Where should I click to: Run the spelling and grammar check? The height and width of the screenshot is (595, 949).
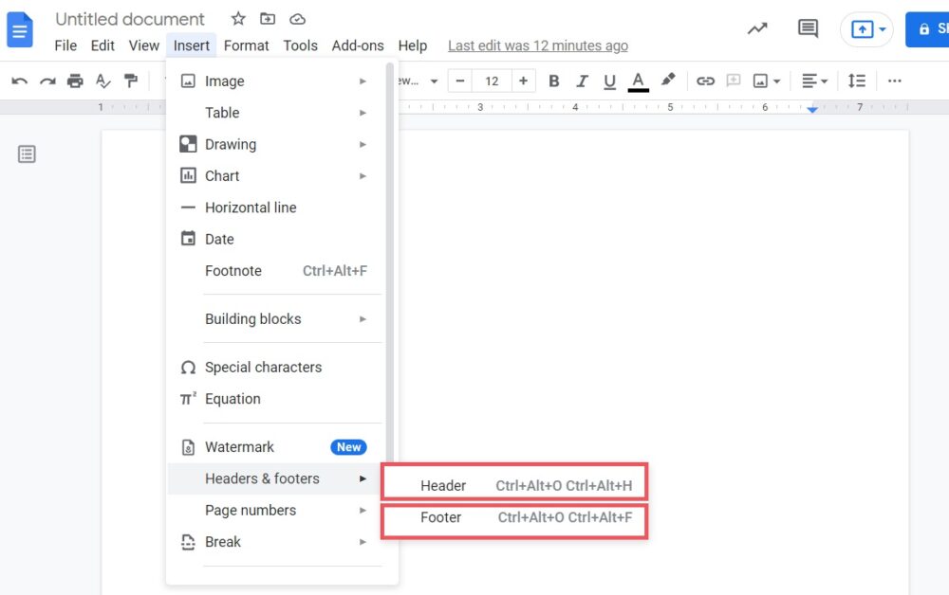103,81
